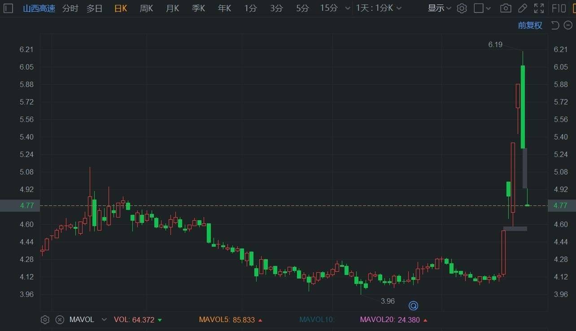Click the left axis 5.08 price label

click(x=26, y=172)
